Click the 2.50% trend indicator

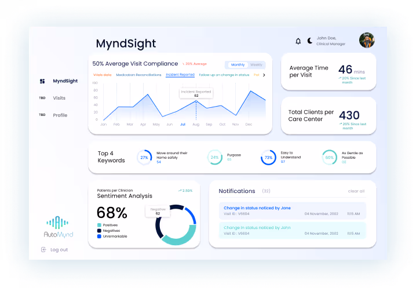pos(185,191)
